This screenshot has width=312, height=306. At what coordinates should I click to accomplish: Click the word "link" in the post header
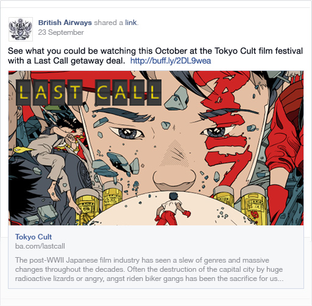pyautogui.click(x=131, y=23)
